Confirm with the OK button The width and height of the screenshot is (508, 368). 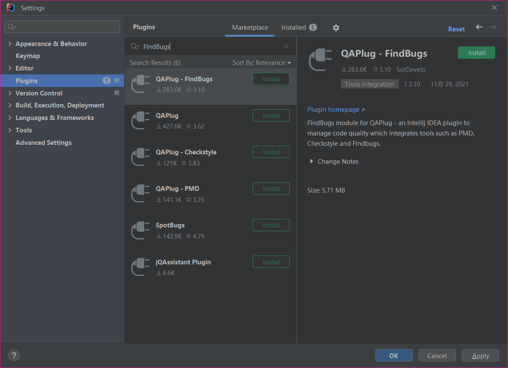tap(393, 356)
